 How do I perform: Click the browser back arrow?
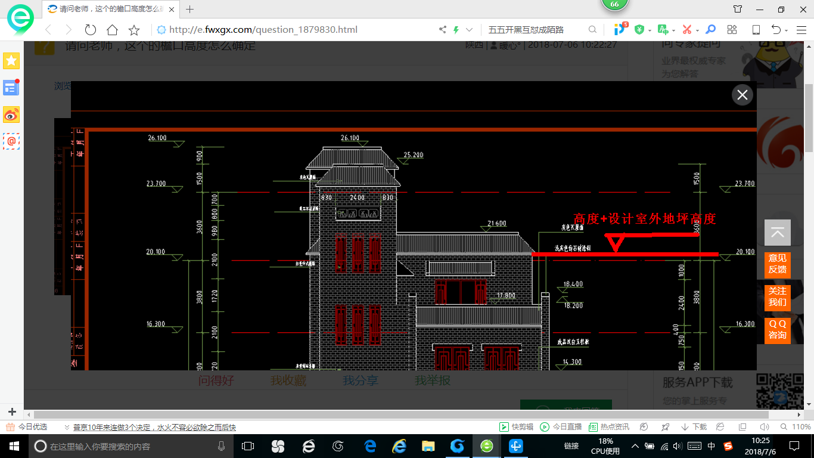(48, 30)
